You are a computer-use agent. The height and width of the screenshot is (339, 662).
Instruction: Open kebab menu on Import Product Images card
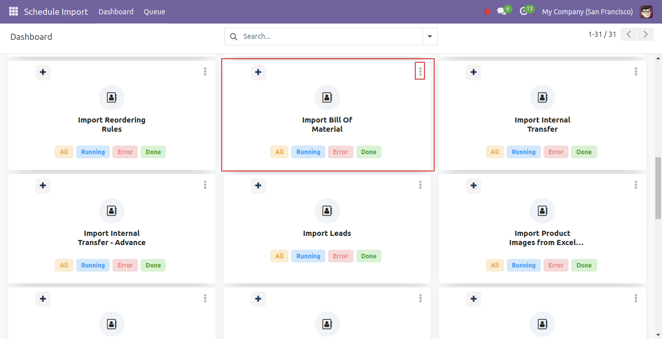(x=635, y=185)
